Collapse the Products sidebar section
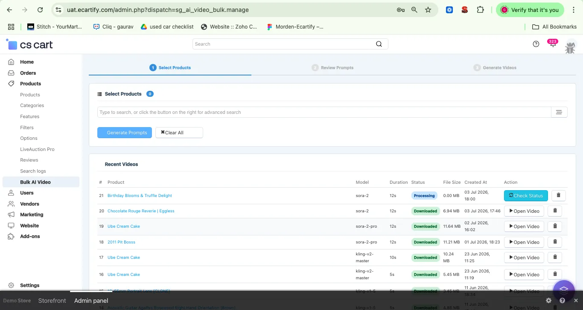583x310 pixels. [30, 84]
